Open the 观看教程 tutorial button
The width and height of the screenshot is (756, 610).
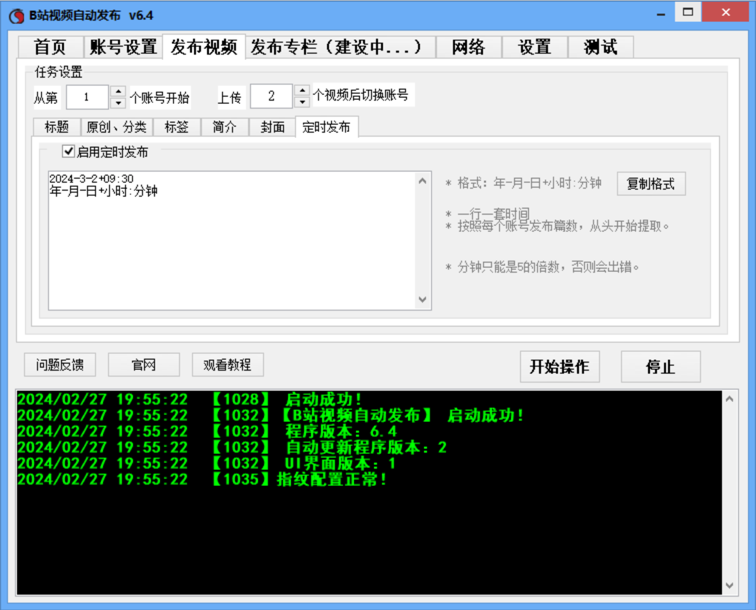pyautogui.click(x=227, y=365)
